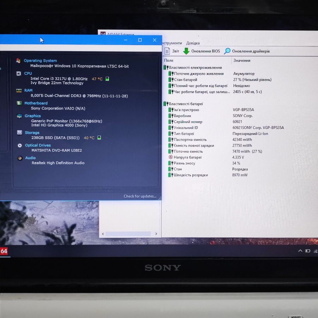Select the Унікальний ID row
The height and width of the screenshot is (318, 318).
[226, 128]
